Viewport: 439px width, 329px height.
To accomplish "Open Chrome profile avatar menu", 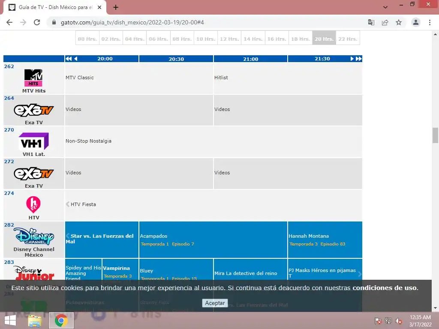I will pyautogui.click(x=416, y=22).
